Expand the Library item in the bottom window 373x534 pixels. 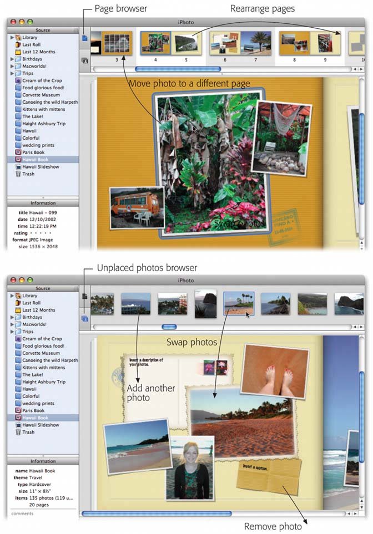click(12, 296)
